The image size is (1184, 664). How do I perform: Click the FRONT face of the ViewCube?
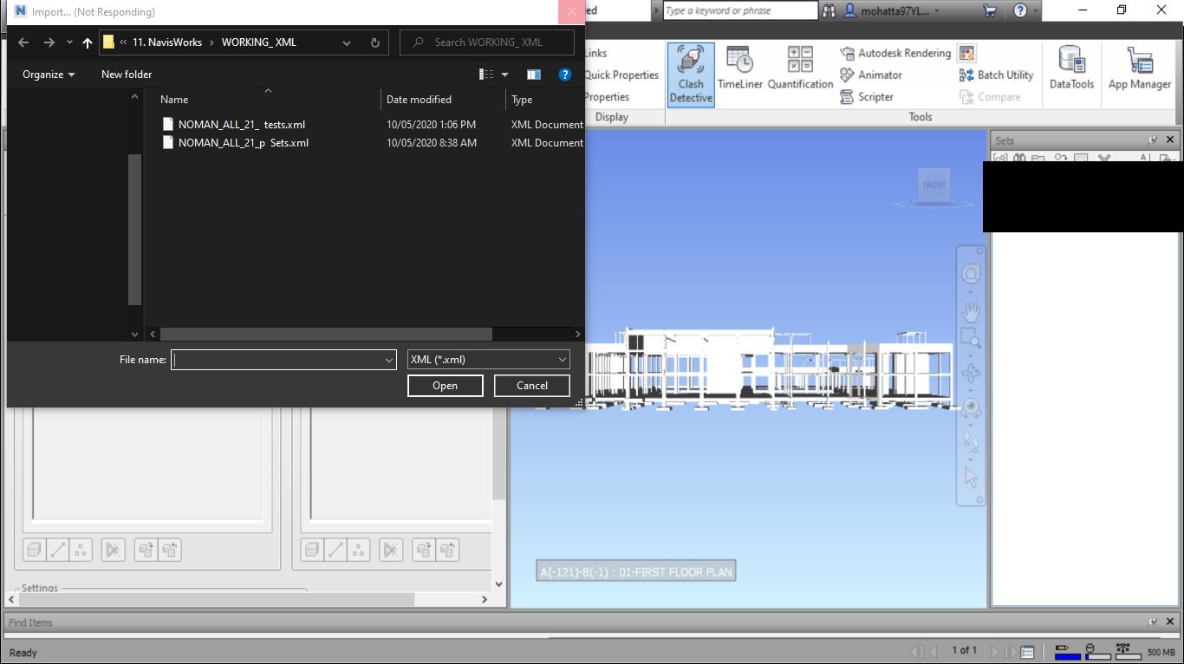click(x=934, y=185)
